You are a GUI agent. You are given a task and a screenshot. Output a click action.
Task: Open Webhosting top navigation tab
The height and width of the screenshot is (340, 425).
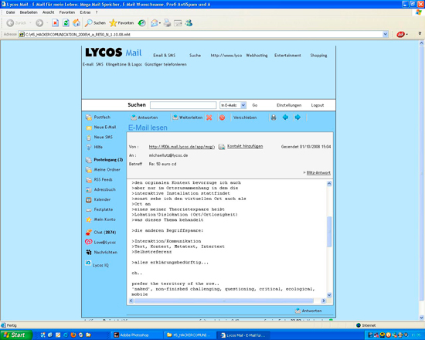(257, 56)
